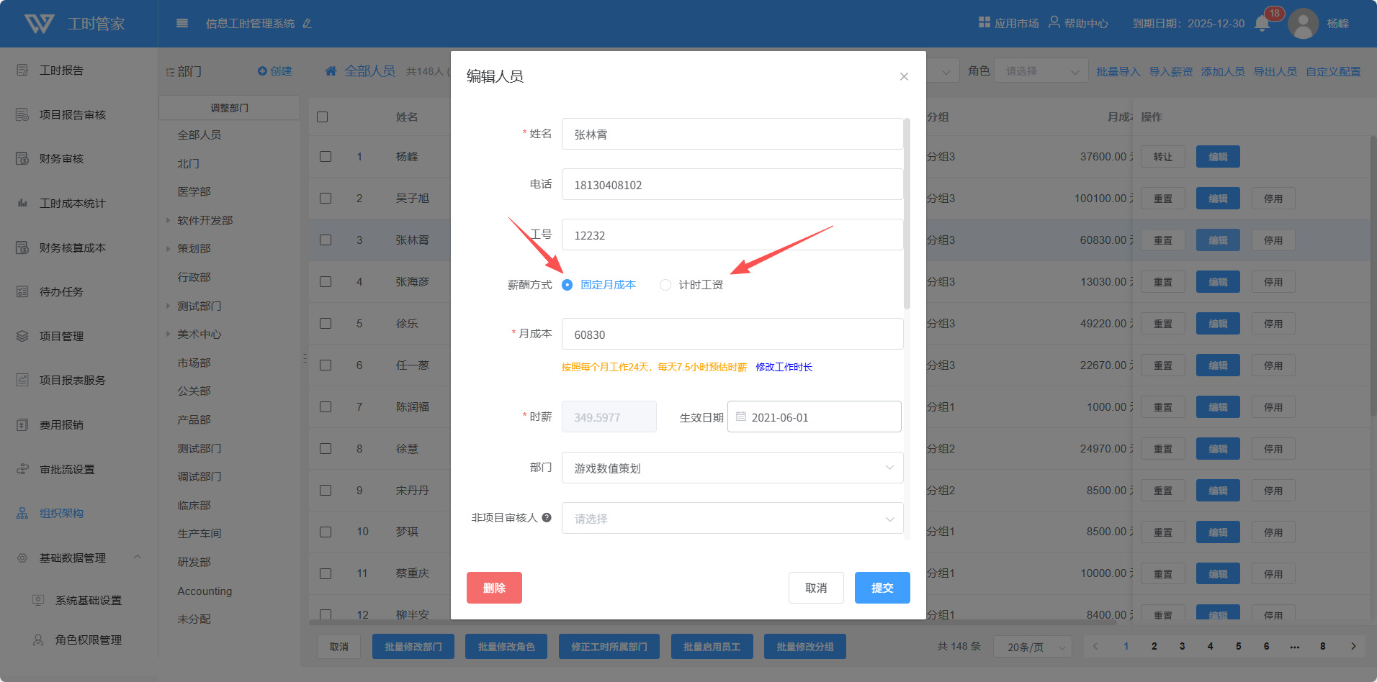Click the hamburger menu collapse icon
1377x682 pixels.
(x=182, y=24)
